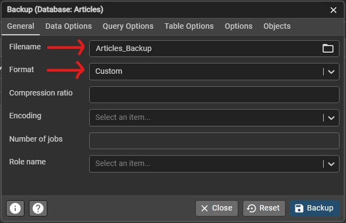Click the Role name 'Select an item...' placeholder
Viewport: 346px width, 223px height.
[x=123, y=163]
